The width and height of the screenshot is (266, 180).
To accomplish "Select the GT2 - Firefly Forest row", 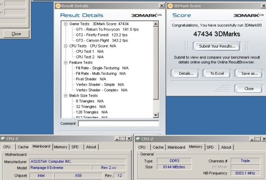I will click(102, 35).
